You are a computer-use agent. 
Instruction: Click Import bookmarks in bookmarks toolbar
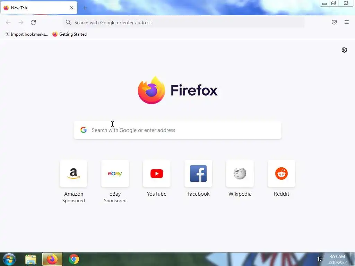(x=26, y=34)
